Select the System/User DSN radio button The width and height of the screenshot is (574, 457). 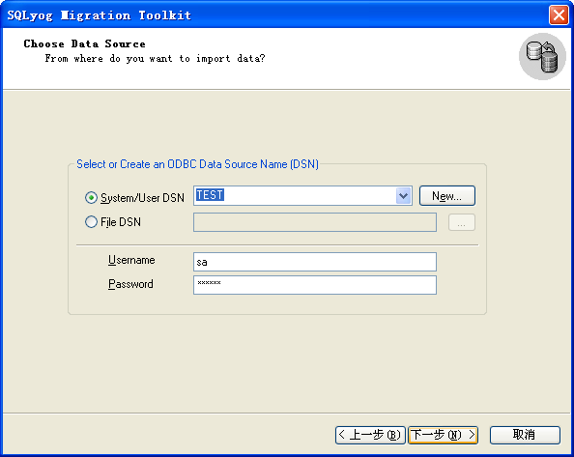(91, 197)
